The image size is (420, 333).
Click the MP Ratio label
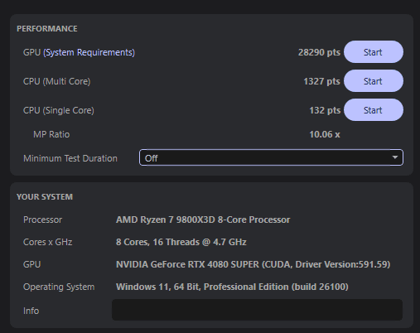51,134
